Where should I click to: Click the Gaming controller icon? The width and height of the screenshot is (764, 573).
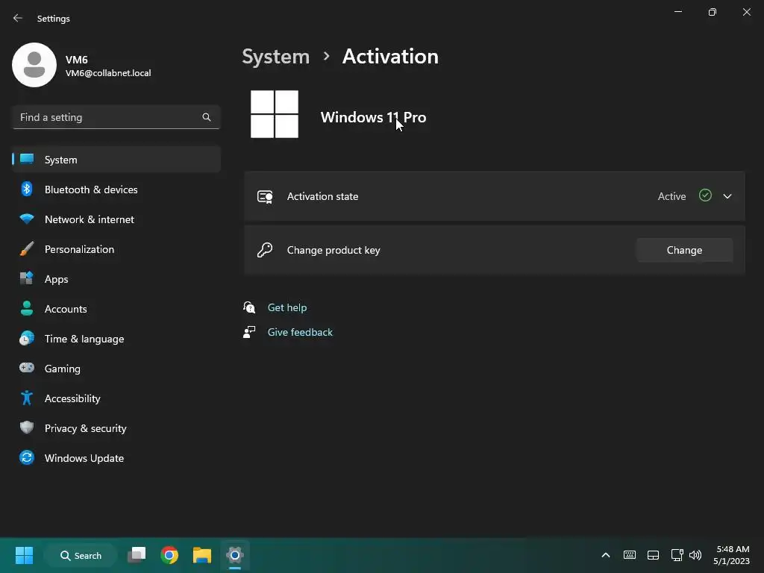27,368
